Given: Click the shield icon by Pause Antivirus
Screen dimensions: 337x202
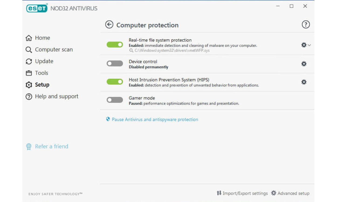Looking at the screenshot, I should pyautogui.click(x=108, y=119).
